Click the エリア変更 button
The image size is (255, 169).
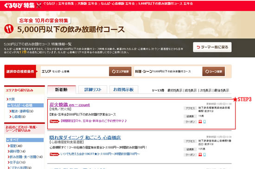click(120, 71)
